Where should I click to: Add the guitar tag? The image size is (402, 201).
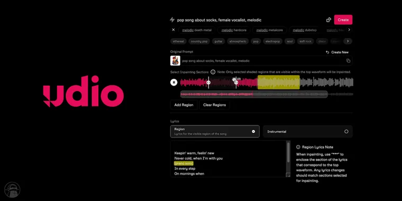click(218, 41)
